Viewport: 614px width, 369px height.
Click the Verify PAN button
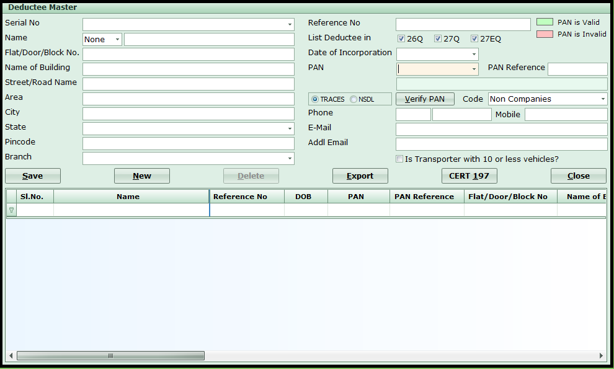pyautogui.click(x=425, y=99)
